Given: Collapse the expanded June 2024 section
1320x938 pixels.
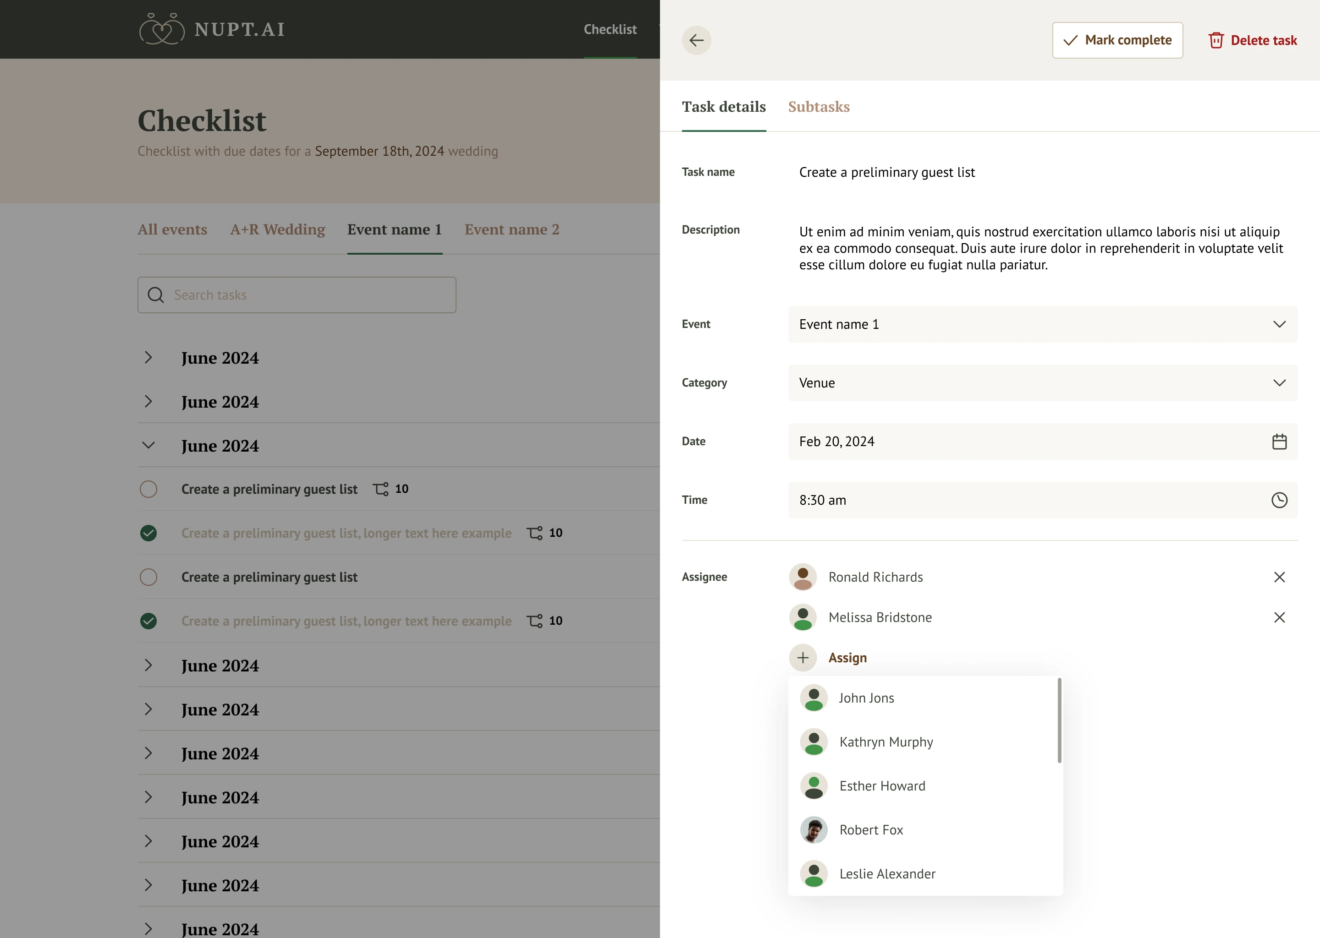Looking at the screenshot, I should click(148, 445).
